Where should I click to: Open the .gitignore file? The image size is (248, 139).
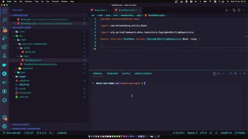pyautogui.click(x=24, y=81)
